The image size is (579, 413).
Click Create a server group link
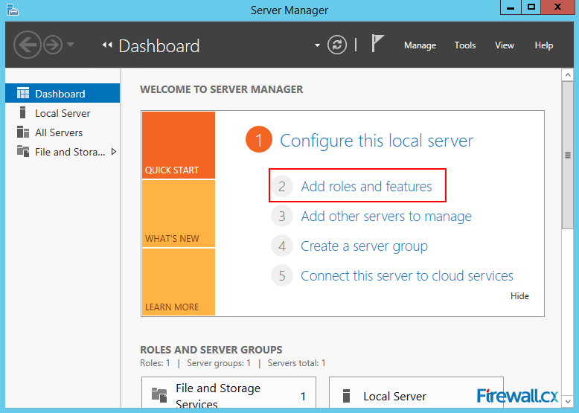point(364,246)
